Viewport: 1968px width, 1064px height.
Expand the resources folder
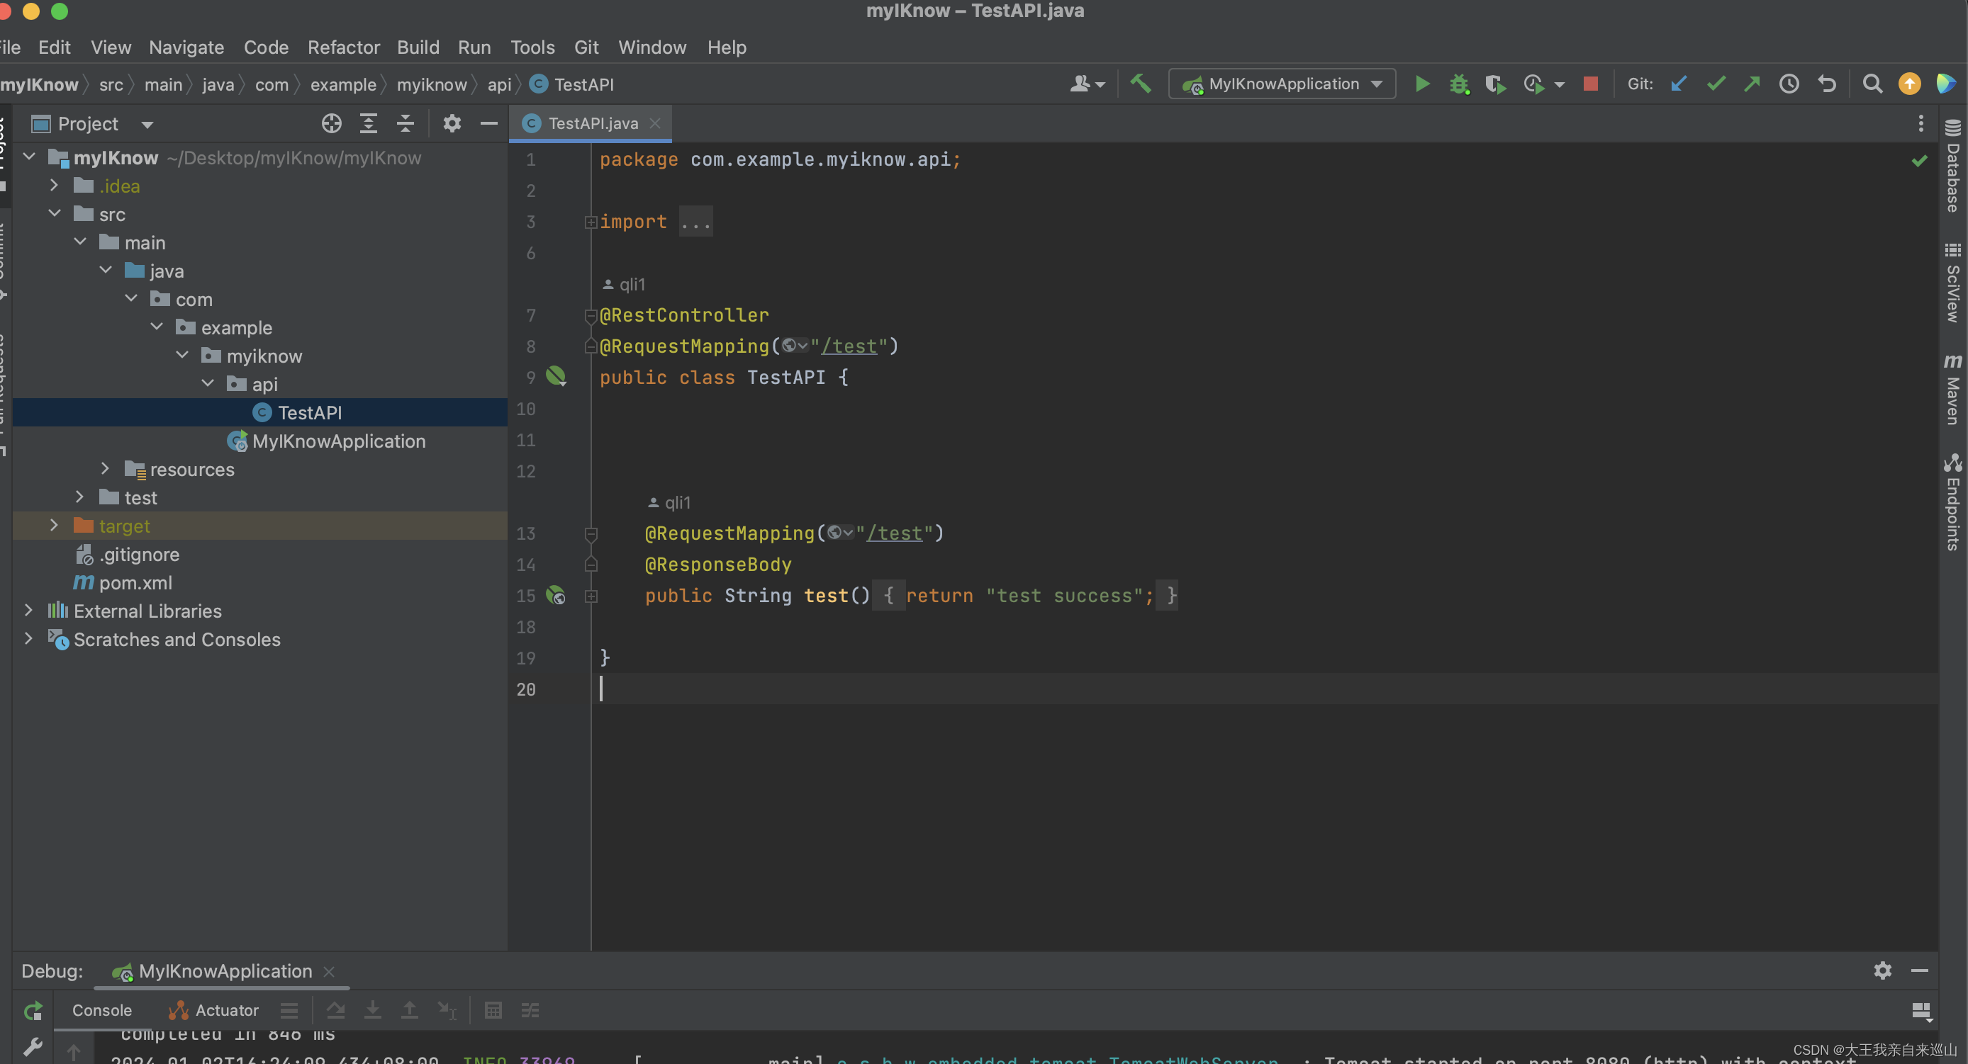(x=106, y=470)
